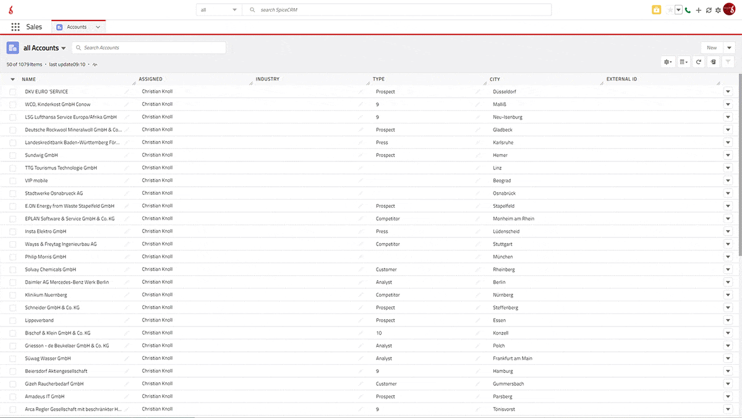Image resolution: width=742 pixels, height=418 pixels.
Task: Click the plus quick-create icon
Action: point(699,10)
